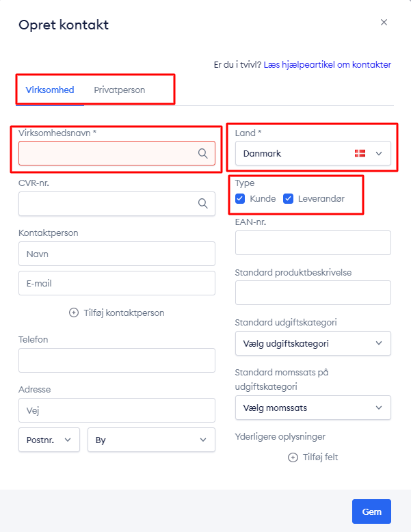Screen dimensions: 411x532
Task: Click plus icon beside Tilføj felt
Action: (x=293, y=457)
